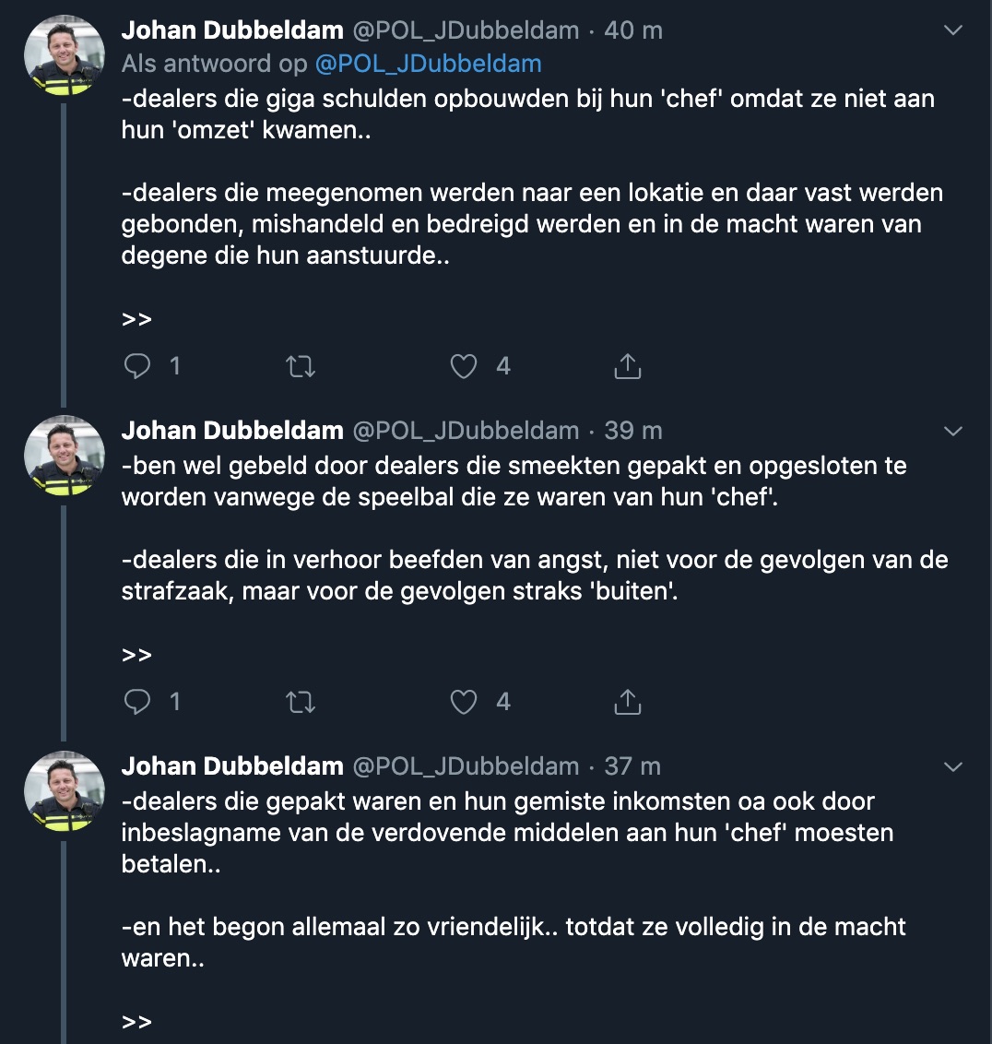Open the 40 m tweet options chevron
Viewport: 992px width, 1044px height.
click(953, 30)
